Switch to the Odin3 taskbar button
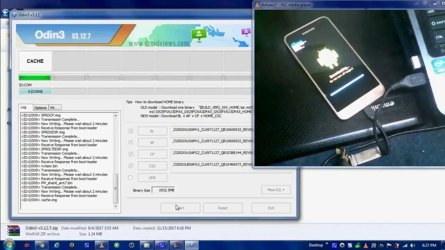 click(x=191, y=245)
